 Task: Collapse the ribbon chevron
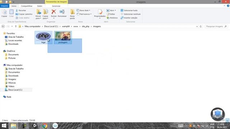tap(224, 6)
